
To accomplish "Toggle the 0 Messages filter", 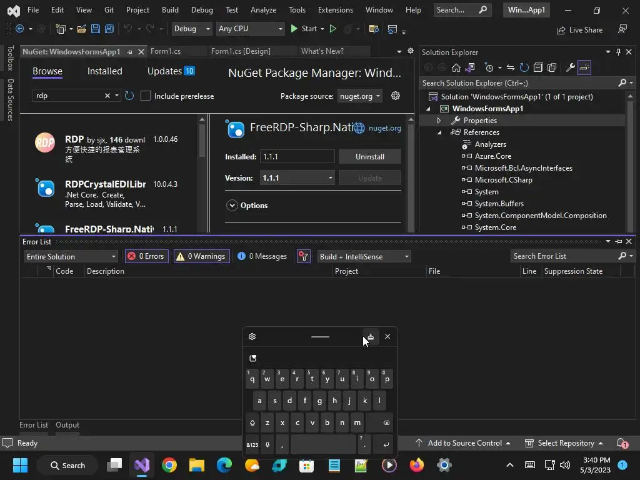I will [262, 256].
